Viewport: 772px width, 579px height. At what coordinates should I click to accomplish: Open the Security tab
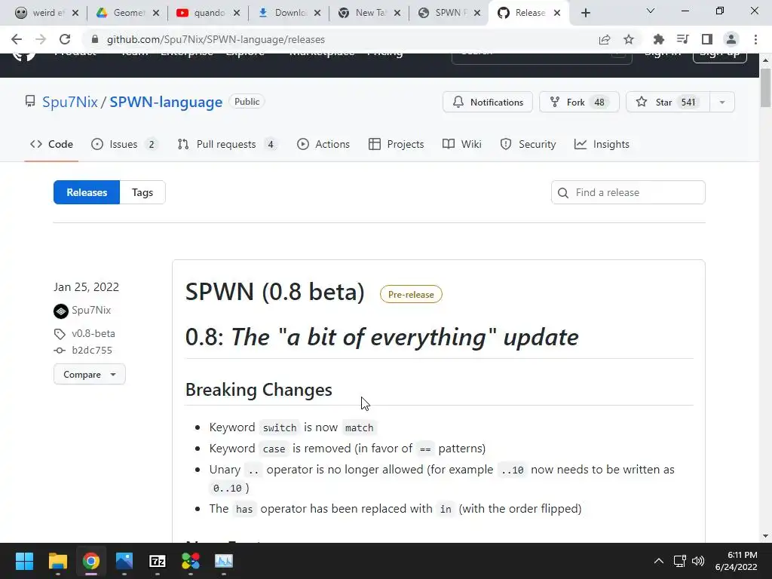pos(528,144)
